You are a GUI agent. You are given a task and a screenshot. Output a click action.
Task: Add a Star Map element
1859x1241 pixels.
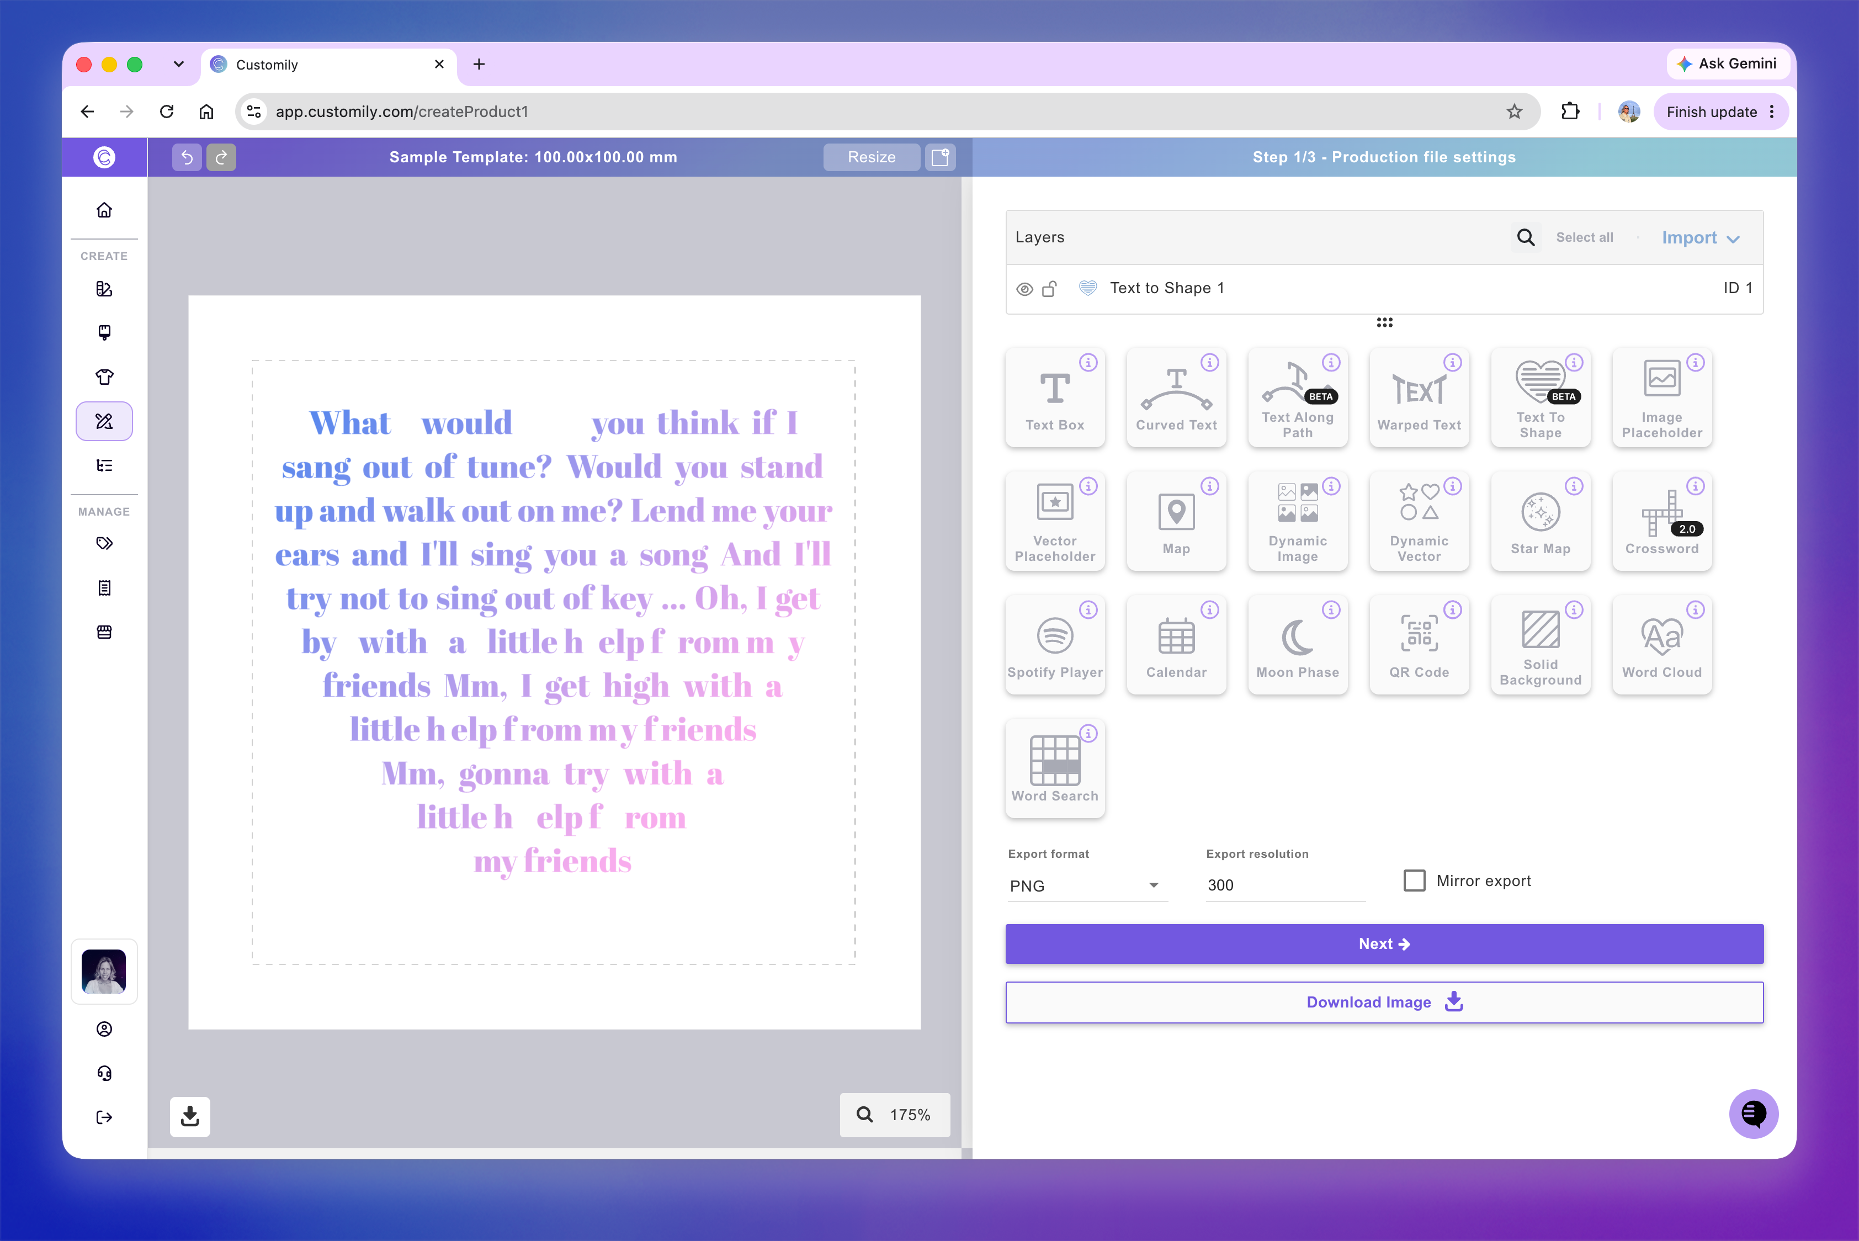tap(1540, 522)
